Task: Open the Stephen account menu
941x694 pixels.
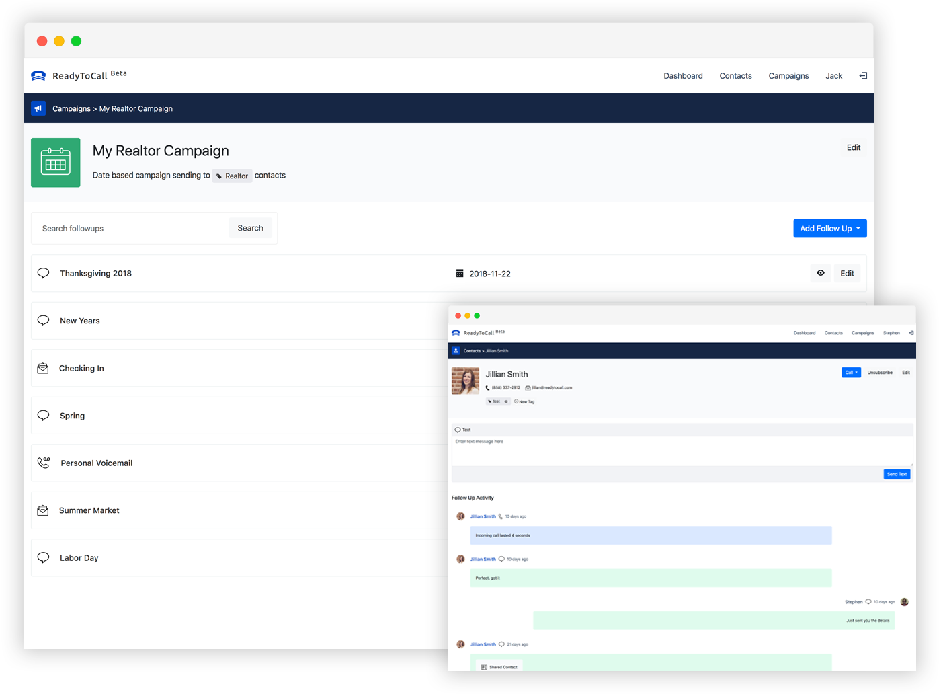Action: point(891,333)
